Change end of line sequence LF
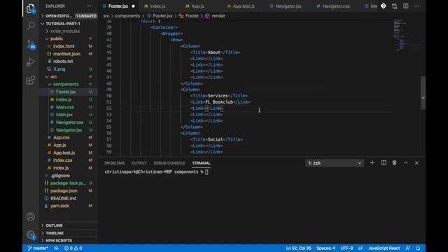This screenshot has height=252, width=448. point(360,248)
